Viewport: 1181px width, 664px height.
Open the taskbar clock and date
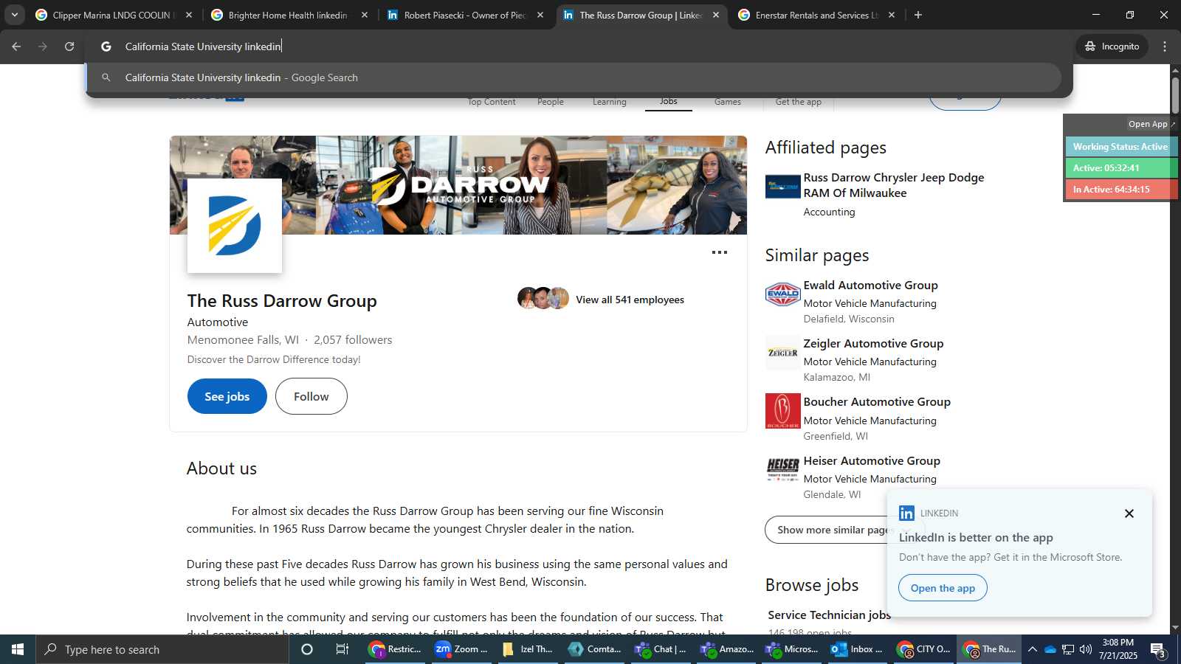pyautogui.click(x=1118, y=649)
